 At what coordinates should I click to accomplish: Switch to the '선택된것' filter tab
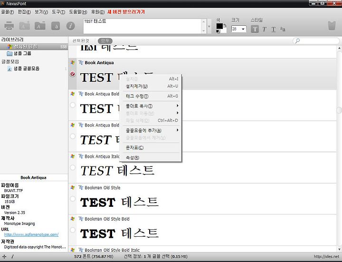(81, 41)
